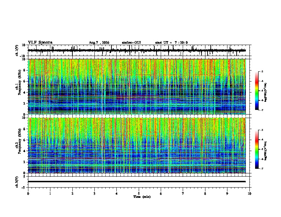This screenshot has height=217, width=281.
Task: Click the "10" tick on the Time axis
Action: [249, 194]
